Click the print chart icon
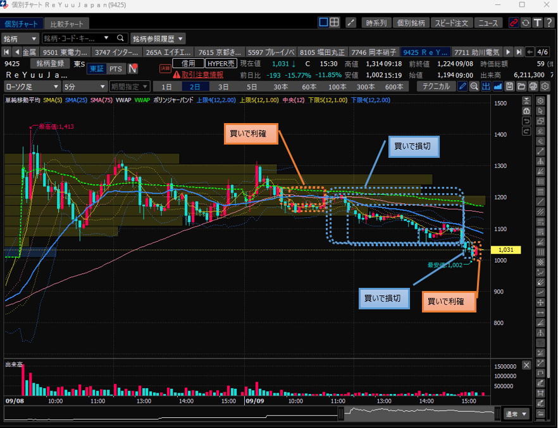Screen dimensions: 558x428 point(533,86)
